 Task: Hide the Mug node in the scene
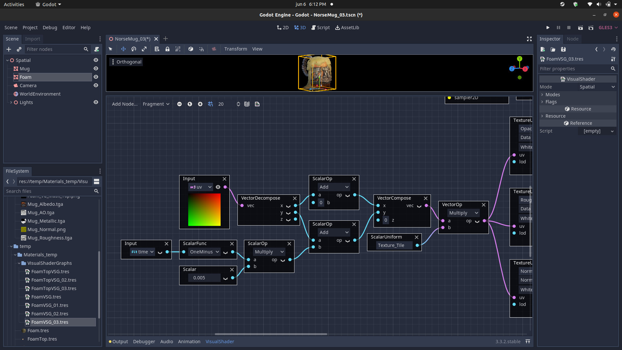point(96,68)
